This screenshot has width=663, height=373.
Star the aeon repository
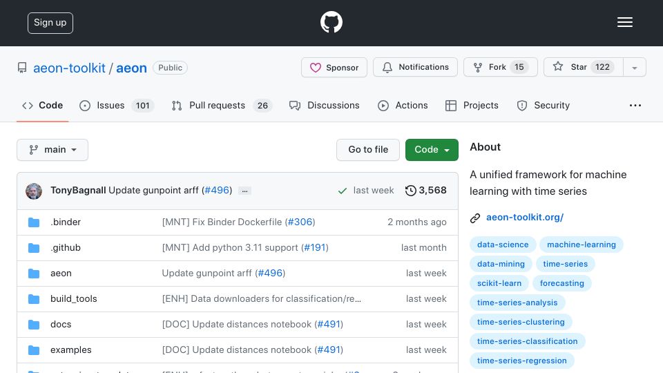click(583, 67)
